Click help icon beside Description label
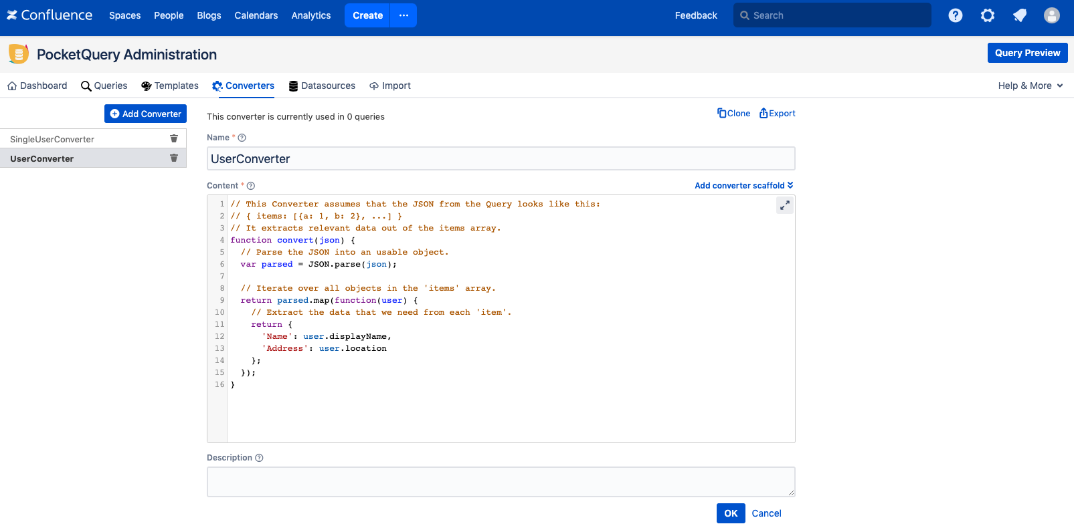Image resolution: width=1074 pixels, height=530 pixels. [x=260, y=458]
